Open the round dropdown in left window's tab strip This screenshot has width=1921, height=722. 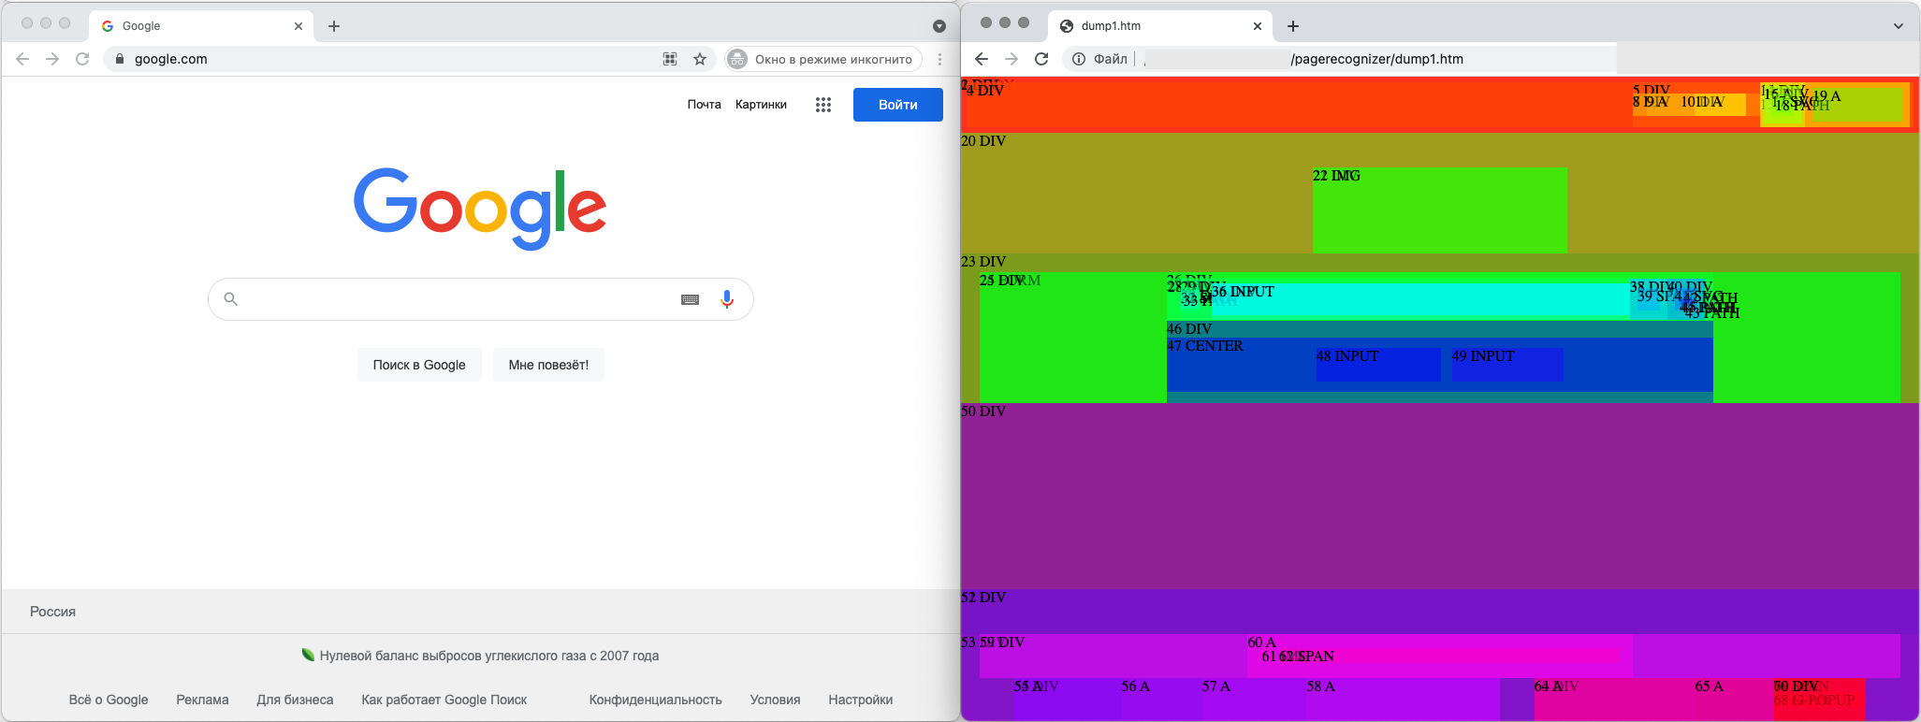pyautogui.click(x=939, y=26)
